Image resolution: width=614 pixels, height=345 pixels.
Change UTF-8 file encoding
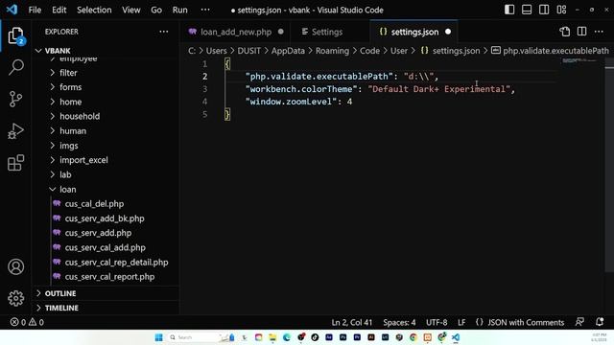click(x=437, y=322)
